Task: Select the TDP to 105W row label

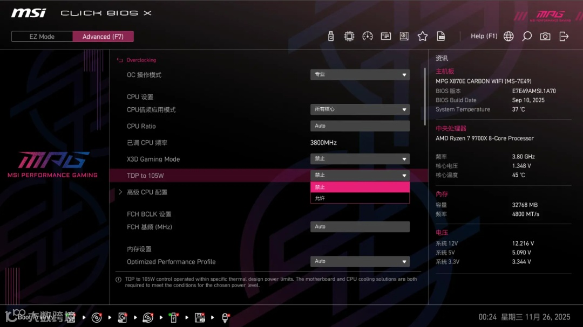Action: (x=145, y=176)
